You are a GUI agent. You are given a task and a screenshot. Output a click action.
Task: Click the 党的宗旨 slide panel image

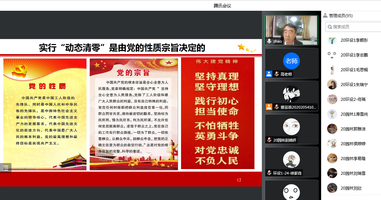[134, 114]
